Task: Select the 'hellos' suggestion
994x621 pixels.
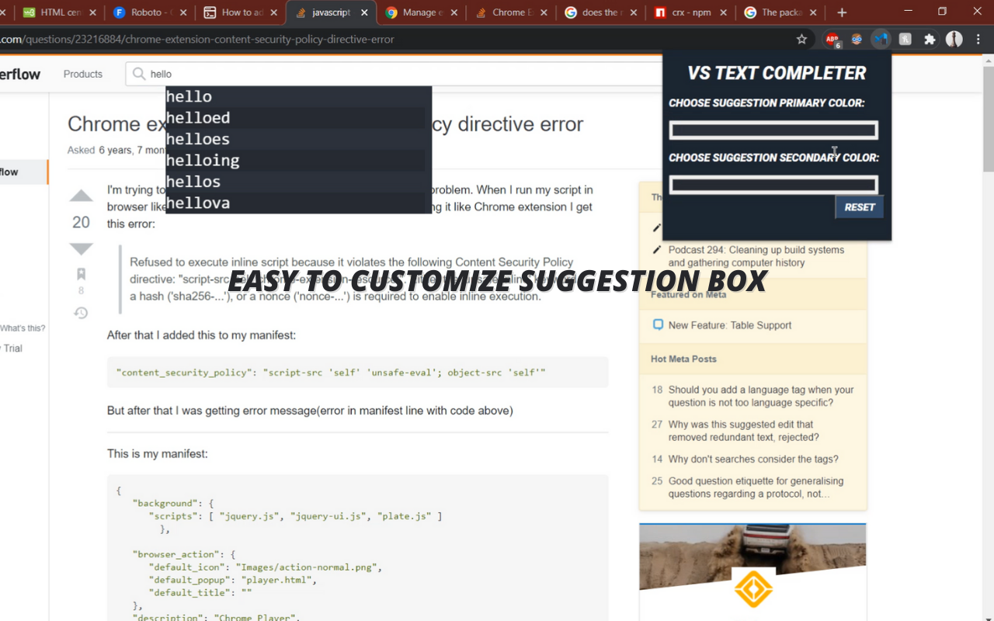Action: coord(298,182)
